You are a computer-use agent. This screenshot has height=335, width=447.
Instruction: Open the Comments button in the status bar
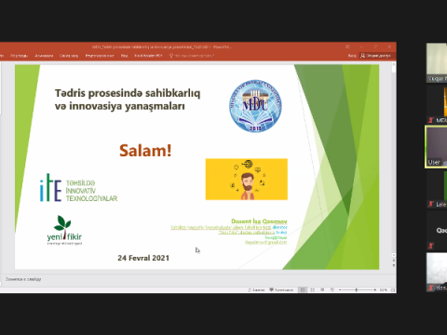click(281, 289)
